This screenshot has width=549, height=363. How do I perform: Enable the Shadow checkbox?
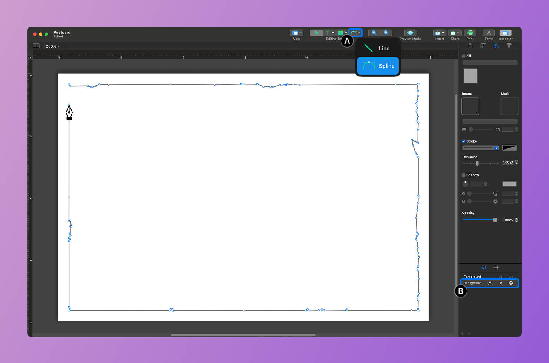[x=463, y=175]
